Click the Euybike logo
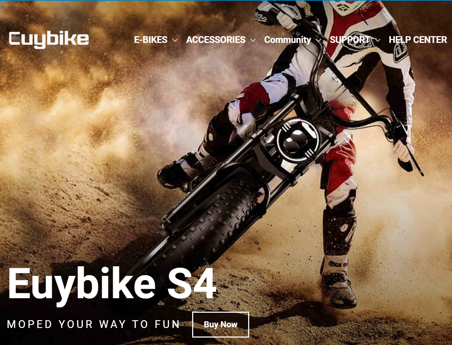 [x=49, y=39]
